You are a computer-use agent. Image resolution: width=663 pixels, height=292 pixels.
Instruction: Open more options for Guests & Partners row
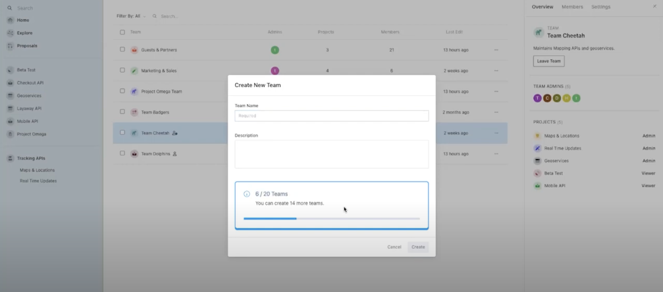(x=496, y=50)
